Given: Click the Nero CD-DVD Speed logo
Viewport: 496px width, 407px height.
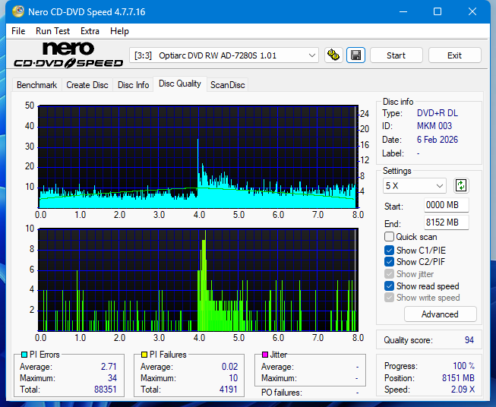Looking at the screenshot, I should (68, 56).
